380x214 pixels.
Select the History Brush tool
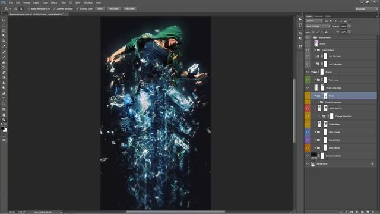coord(4,67)
